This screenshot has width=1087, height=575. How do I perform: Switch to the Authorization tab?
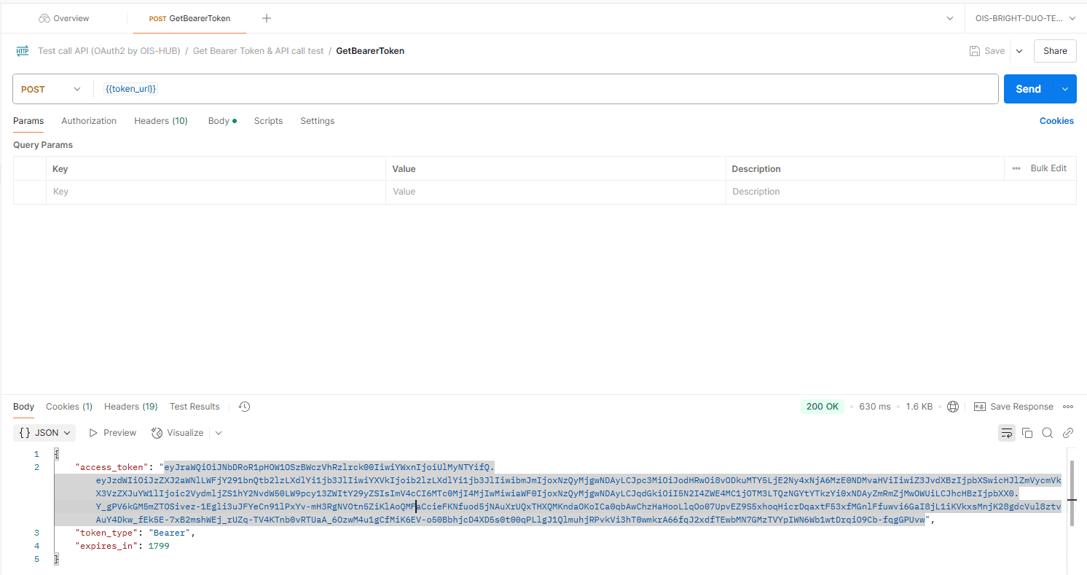point(89,121)
